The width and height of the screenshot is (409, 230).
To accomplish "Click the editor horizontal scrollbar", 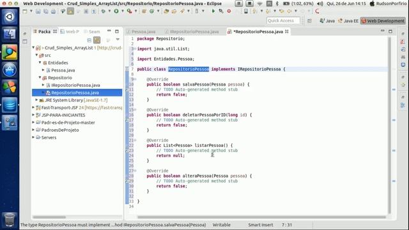I will [261, 217].
